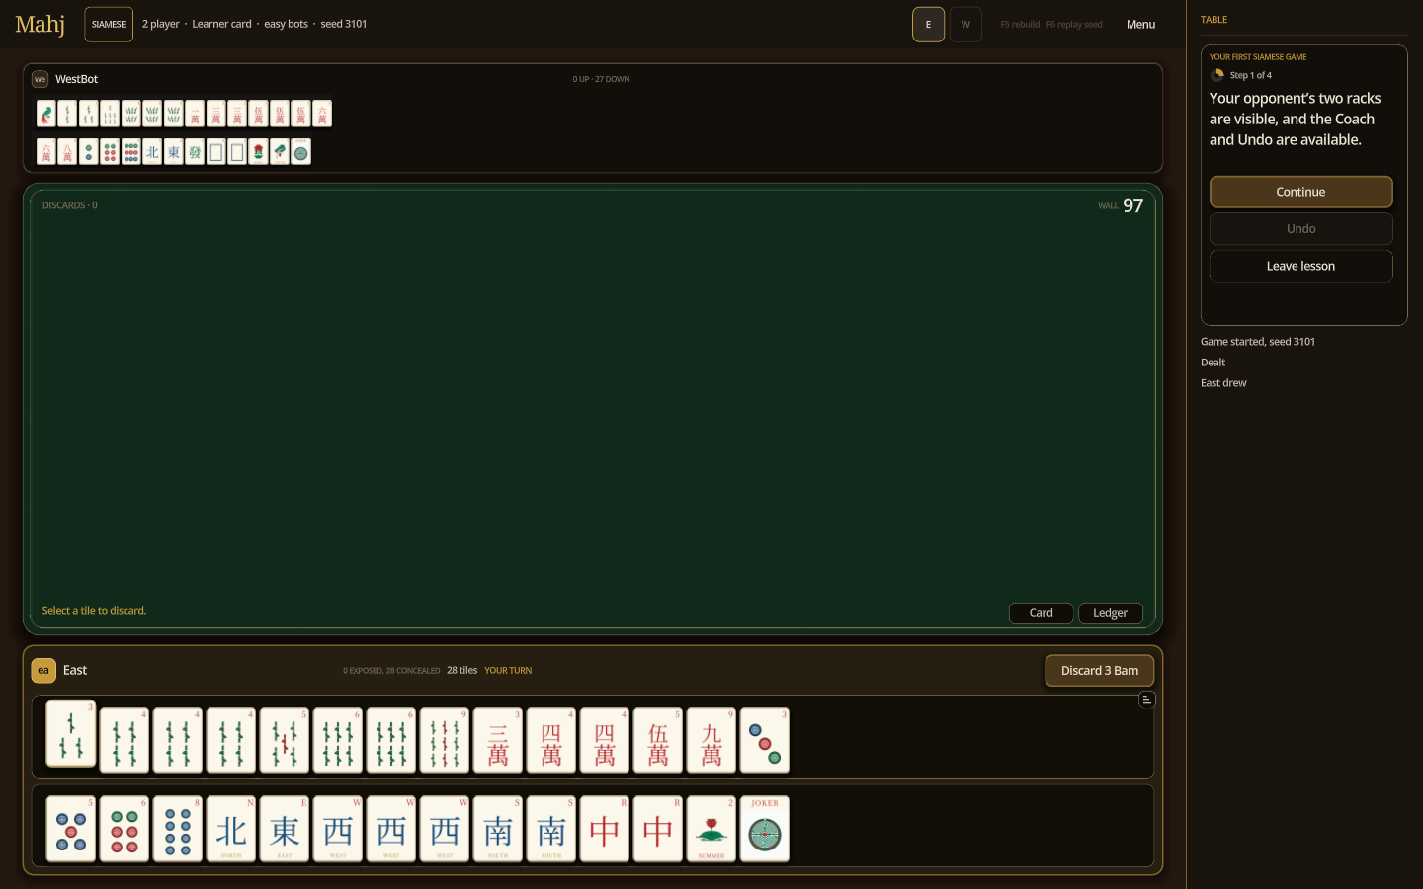Click the East 'ea' seat avatar

[43, 671]
